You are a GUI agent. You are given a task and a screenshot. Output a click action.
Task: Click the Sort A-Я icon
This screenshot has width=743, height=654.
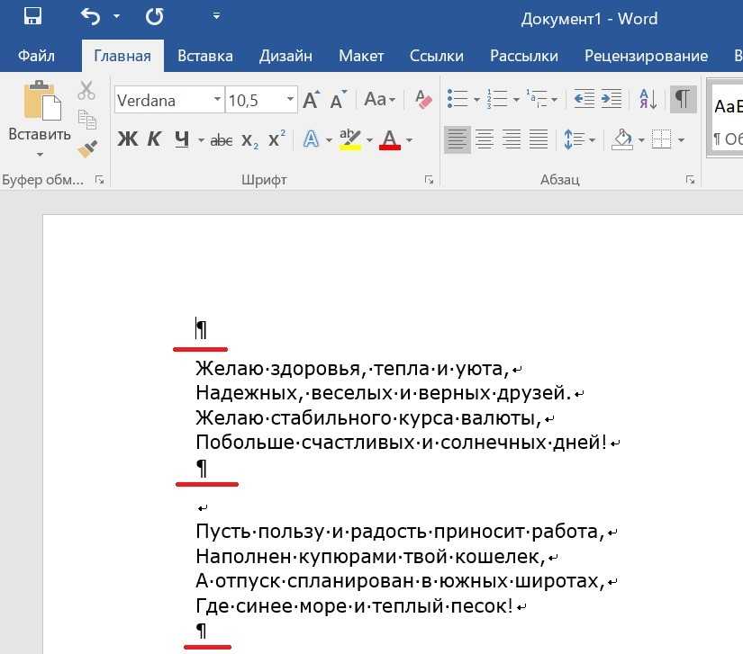[x=648, y=100]
